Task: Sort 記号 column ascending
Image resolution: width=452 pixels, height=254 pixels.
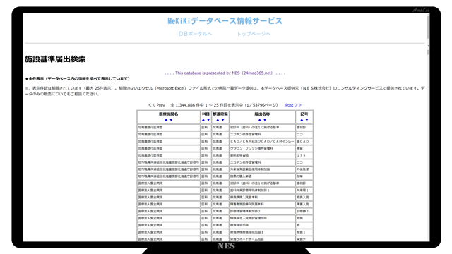Action: [x=302, y=120]
